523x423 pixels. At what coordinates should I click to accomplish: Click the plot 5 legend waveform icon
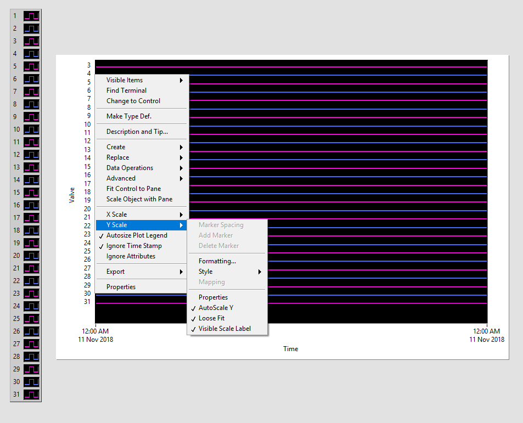[31, 67]
